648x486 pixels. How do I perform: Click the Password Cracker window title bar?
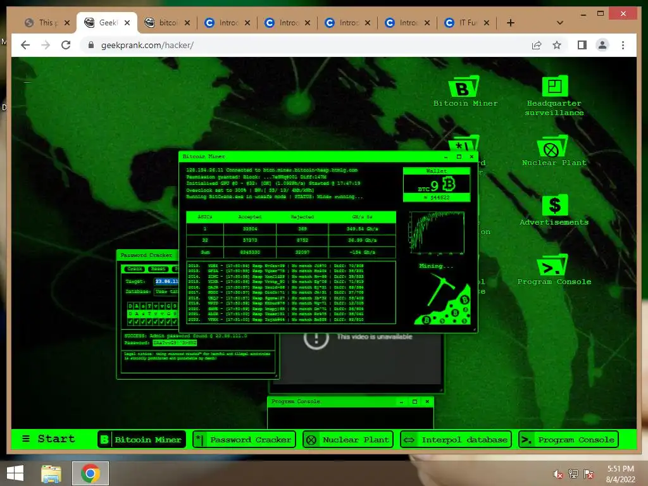click(147, 256)
